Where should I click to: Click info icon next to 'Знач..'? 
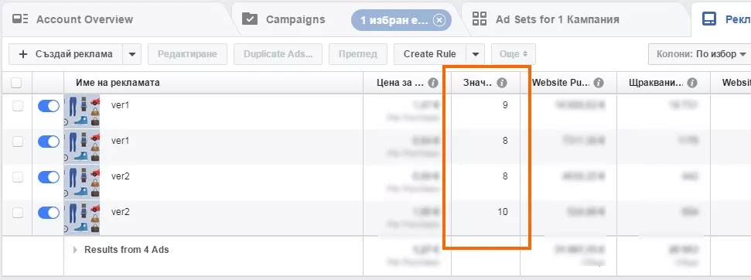501,83
